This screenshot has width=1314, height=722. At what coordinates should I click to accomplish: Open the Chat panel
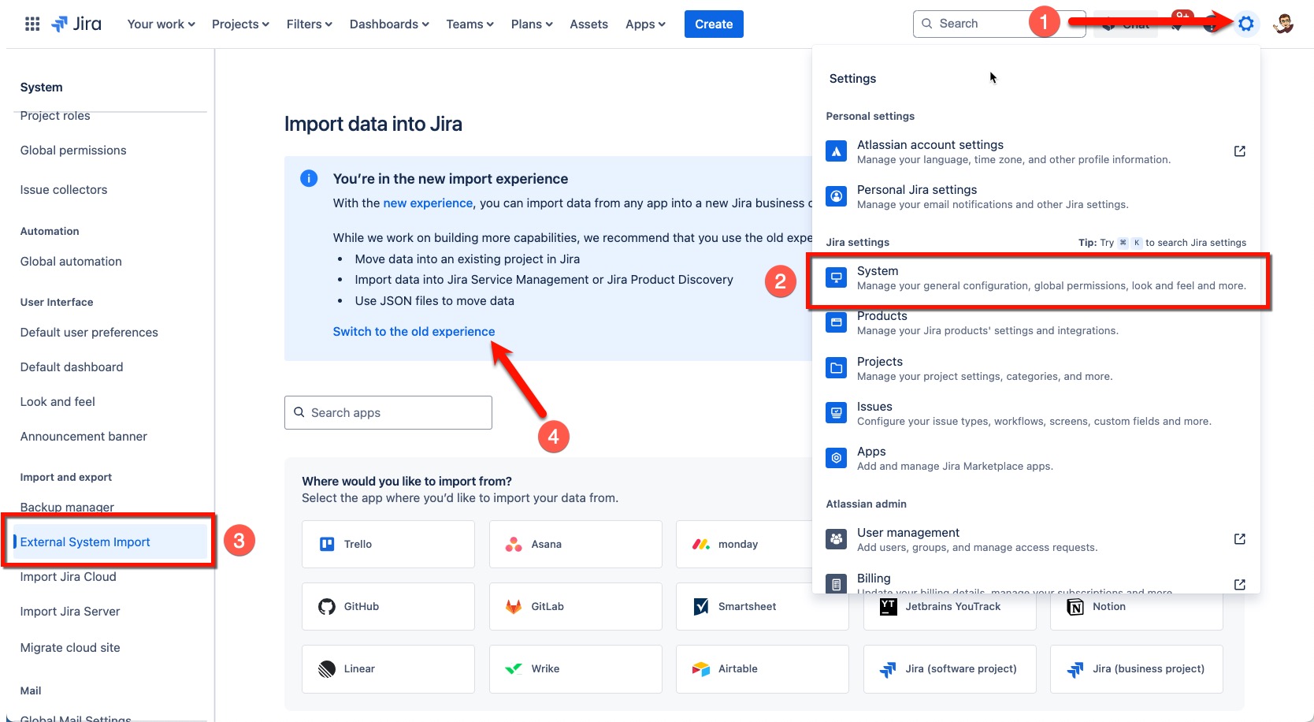tap(1125, 24)
